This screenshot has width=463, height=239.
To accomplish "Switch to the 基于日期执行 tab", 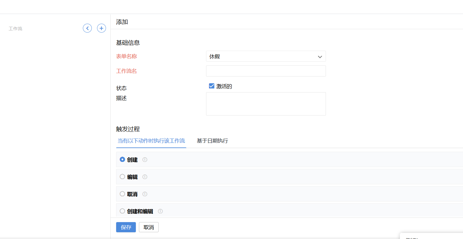I will (x=212, y=141).
